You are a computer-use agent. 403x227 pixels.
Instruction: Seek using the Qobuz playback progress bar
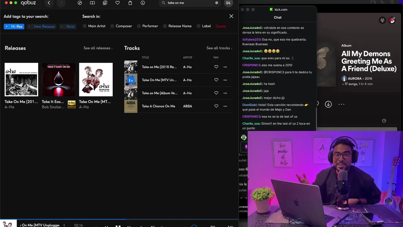[119, 219]
